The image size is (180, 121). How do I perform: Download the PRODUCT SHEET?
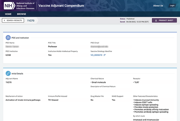[164, 20]
